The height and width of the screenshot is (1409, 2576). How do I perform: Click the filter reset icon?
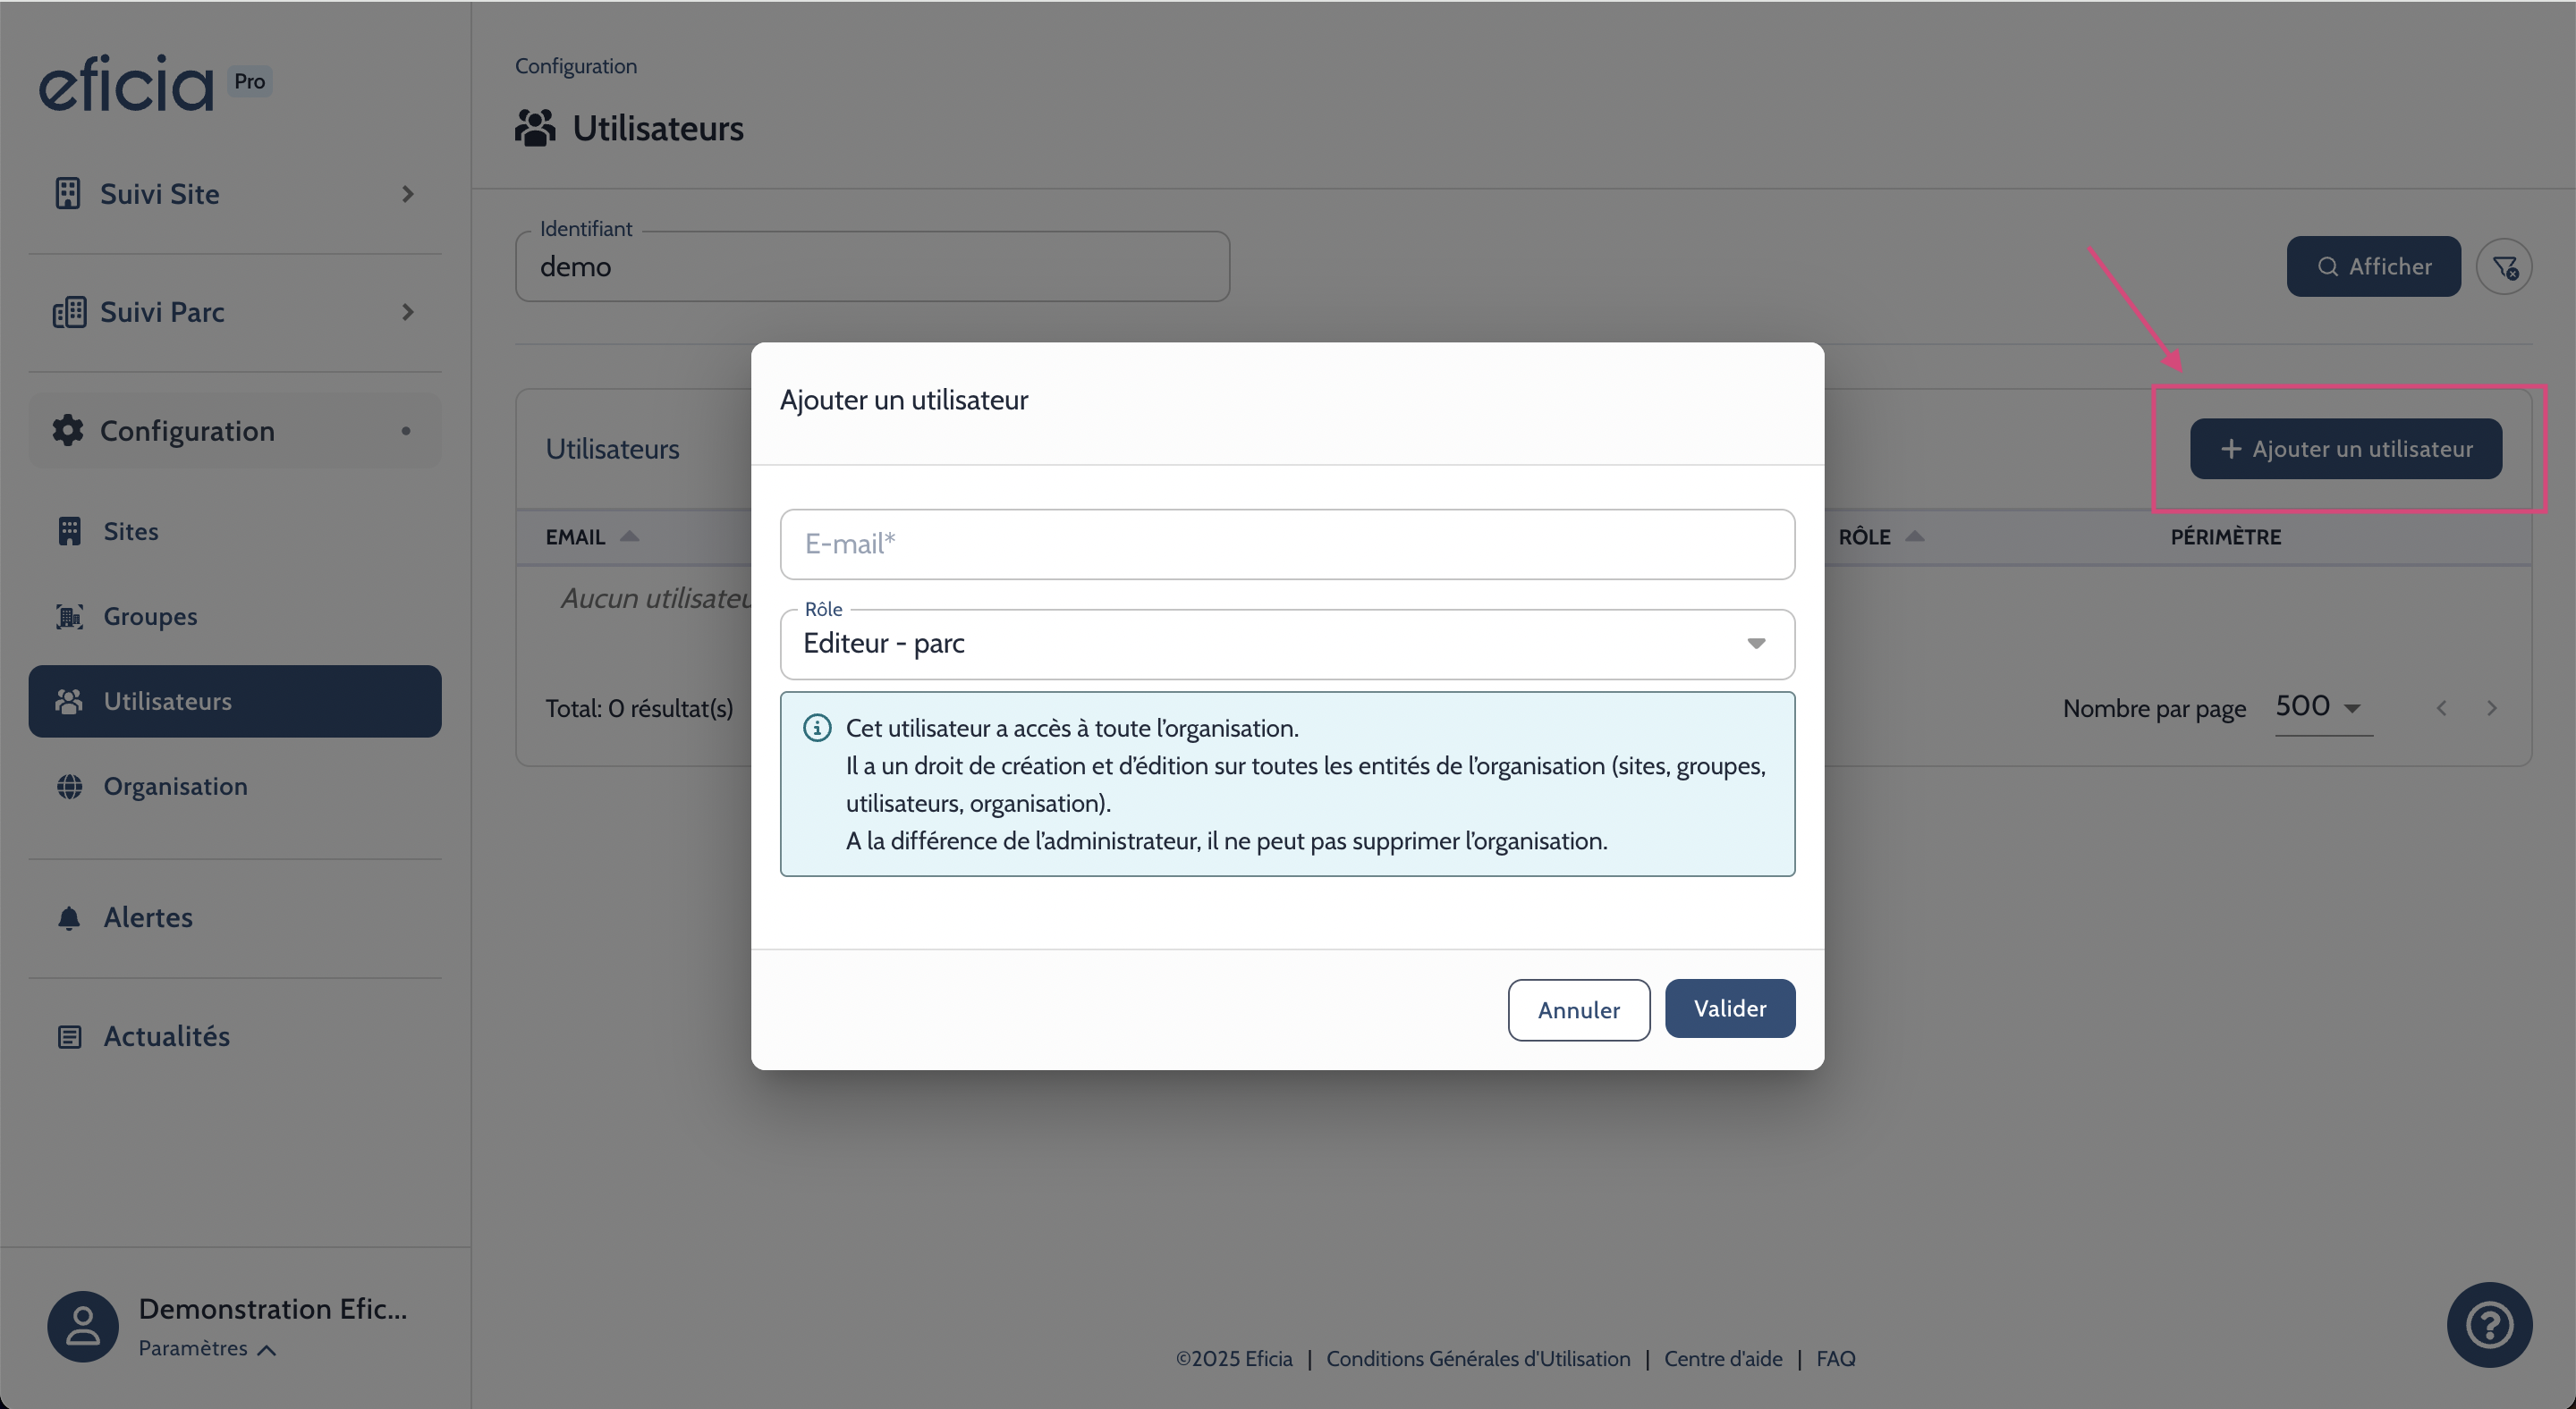coord(2503,266)
